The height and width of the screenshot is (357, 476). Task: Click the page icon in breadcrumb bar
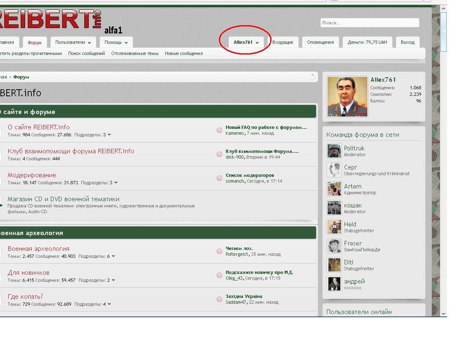point(312,77)
